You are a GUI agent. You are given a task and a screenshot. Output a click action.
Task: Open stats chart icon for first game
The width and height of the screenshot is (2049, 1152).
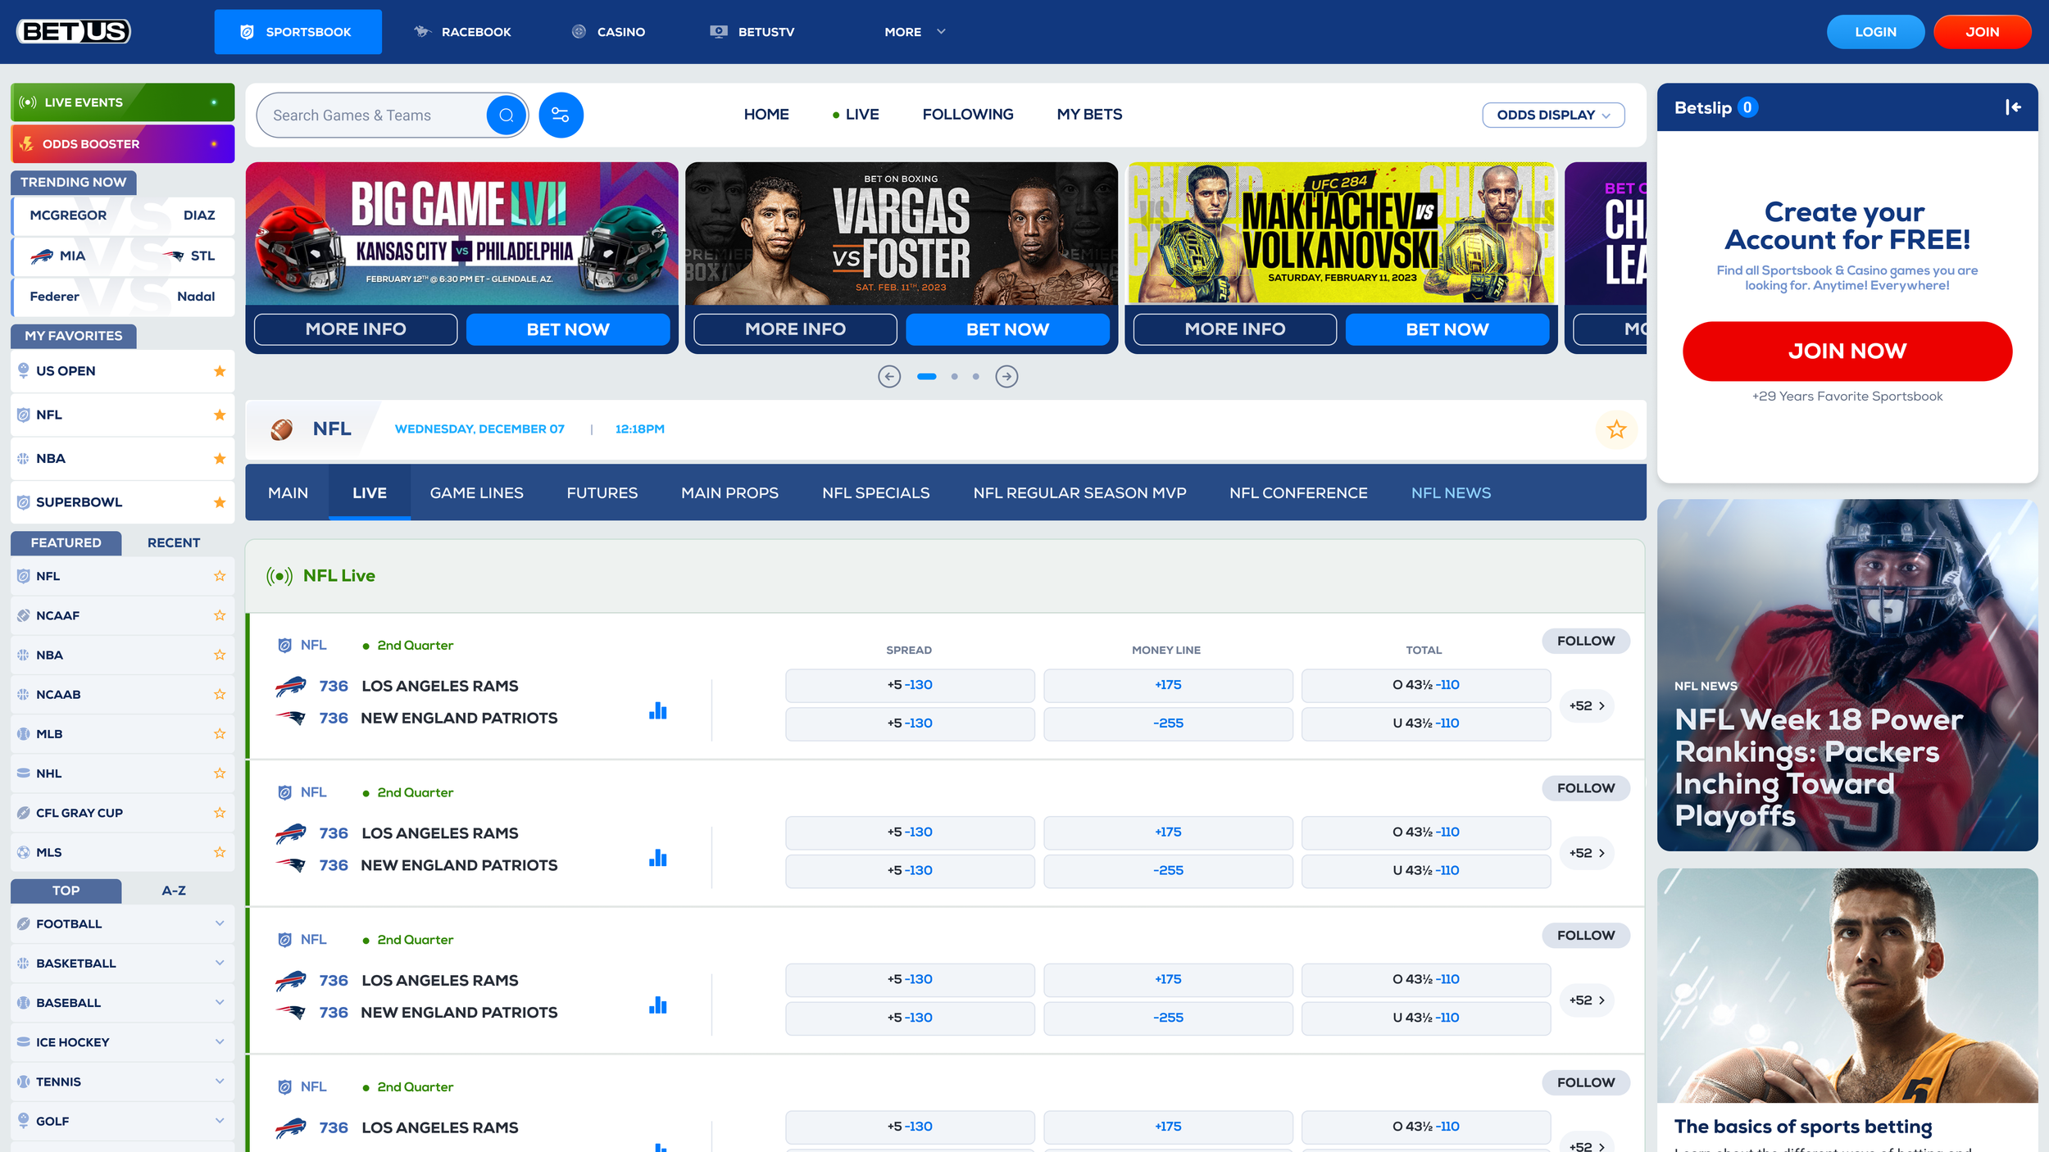click(x=657, y=710)
